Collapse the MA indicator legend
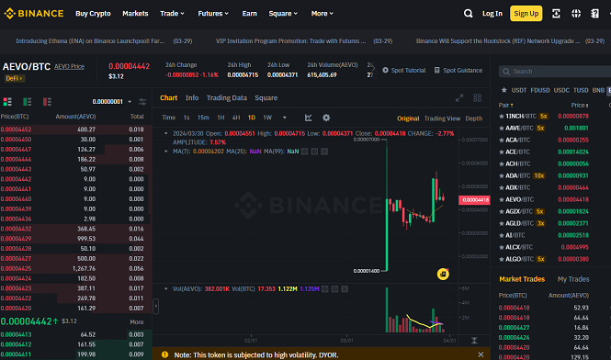This screenshot has height=360, width=611. pyautogui.click(x=166, y=152)
